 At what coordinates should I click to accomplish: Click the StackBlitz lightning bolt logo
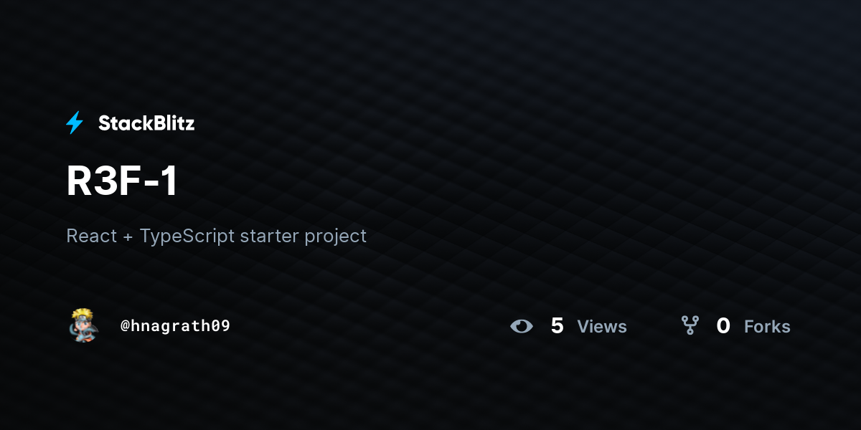[75, 123]
